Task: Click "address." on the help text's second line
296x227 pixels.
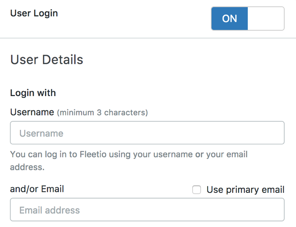Action: coord(27,167)
